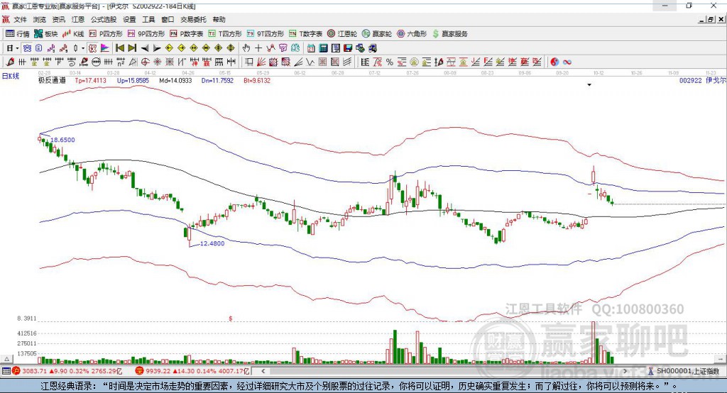This screenshot has width=727, height=393.
Task: Click the 极反通道 indicator label
Action: 52,80
